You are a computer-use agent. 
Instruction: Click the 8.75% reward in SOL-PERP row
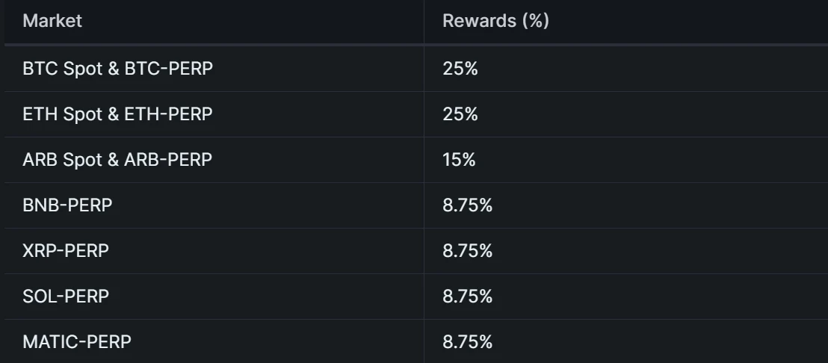tap(467, 297)
